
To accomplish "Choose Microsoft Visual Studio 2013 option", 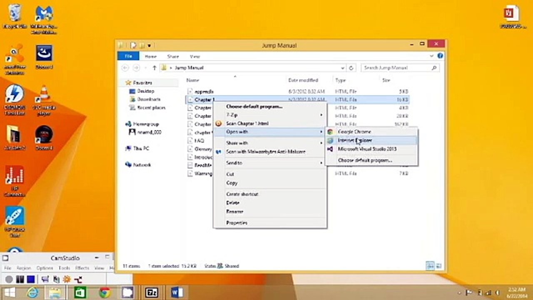I will coord(371,149).
